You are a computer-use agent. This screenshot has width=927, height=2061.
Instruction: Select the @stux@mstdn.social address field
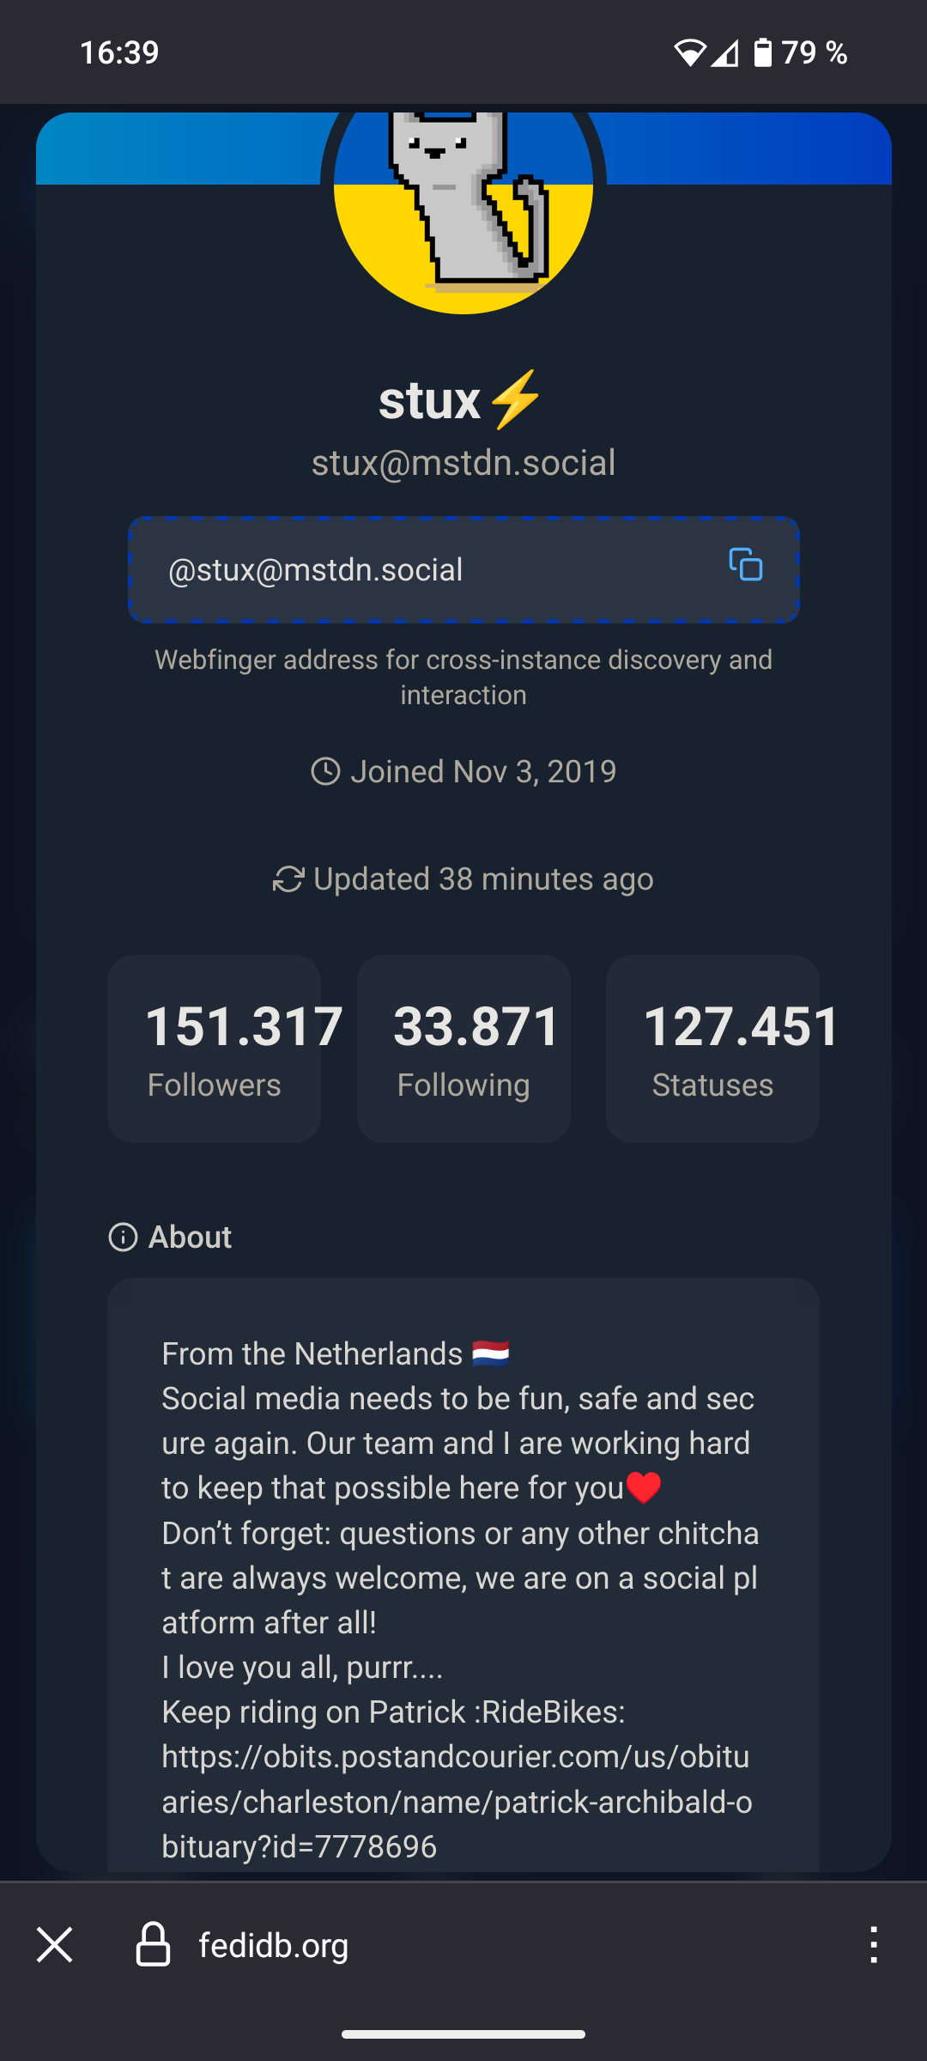(x=429, y=570)
